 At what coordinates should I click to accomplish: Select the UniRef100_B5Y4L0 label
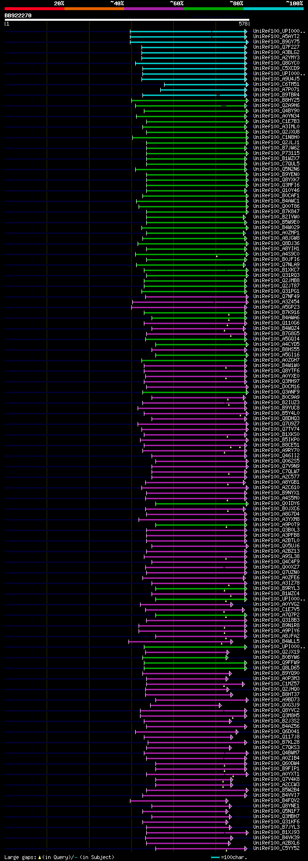click(276, 413)
